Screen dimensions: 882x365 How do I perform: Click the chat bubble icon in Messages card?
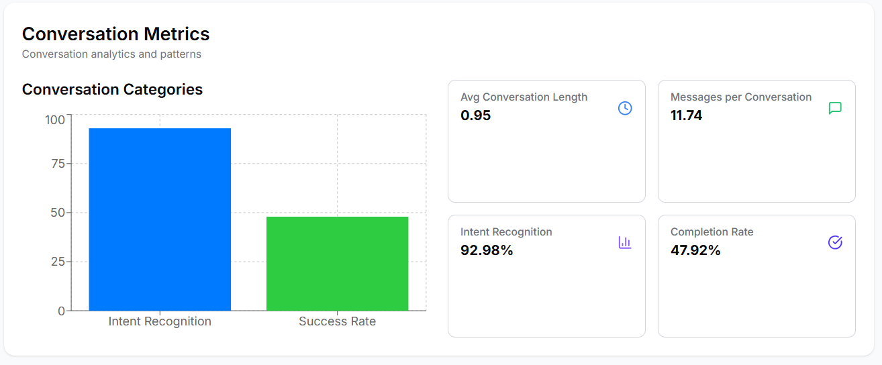[835, 108]
